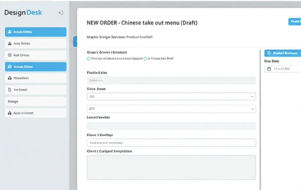Screen dimensions: 301x190
Task: Open the Due Date field
Action: coord(283,68)
